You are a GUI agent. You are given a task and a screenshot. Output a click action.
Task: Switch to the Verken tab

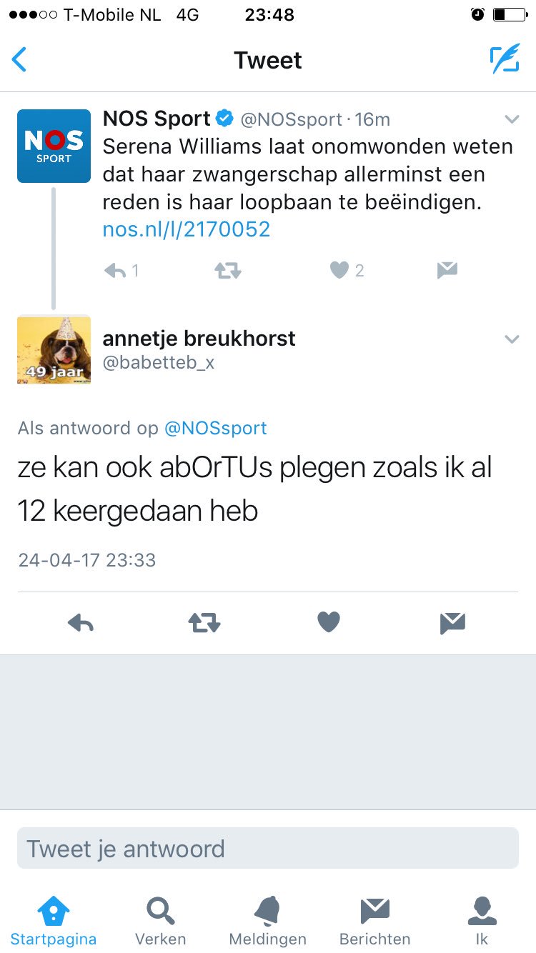(161, 922)
